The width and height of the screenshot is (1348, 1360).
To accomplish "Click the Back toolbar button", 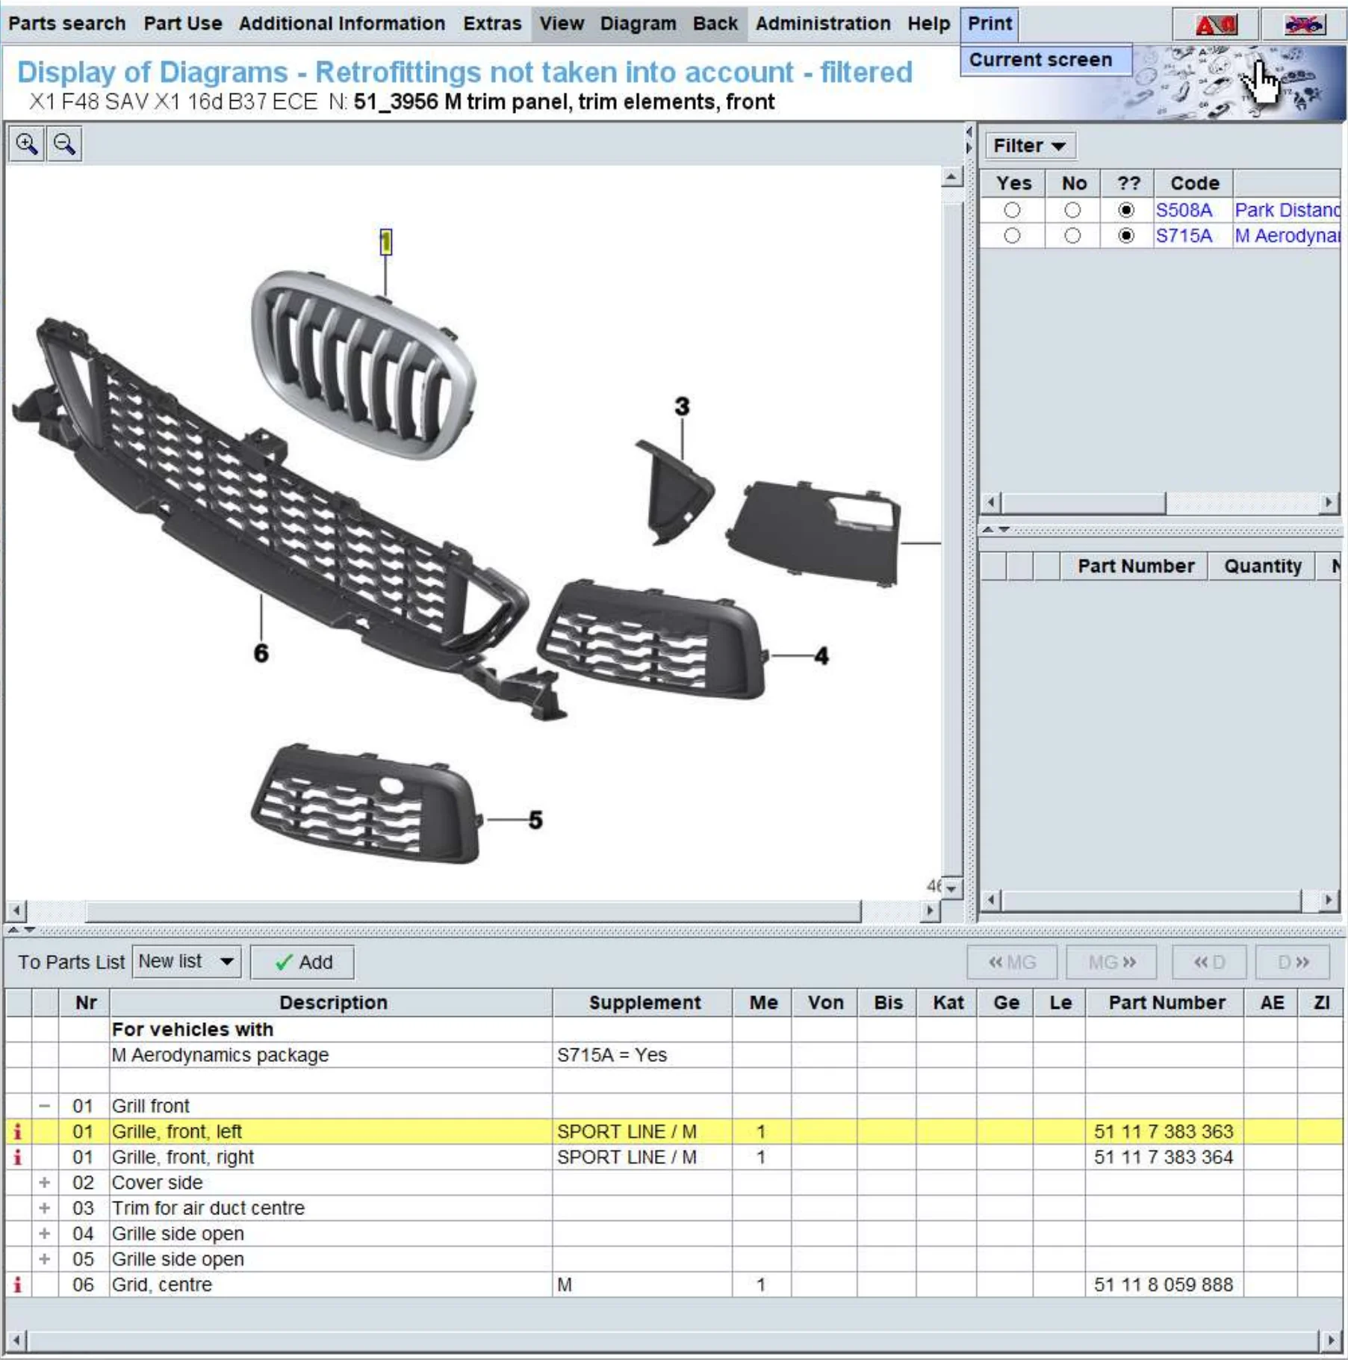I will point(715,23).
